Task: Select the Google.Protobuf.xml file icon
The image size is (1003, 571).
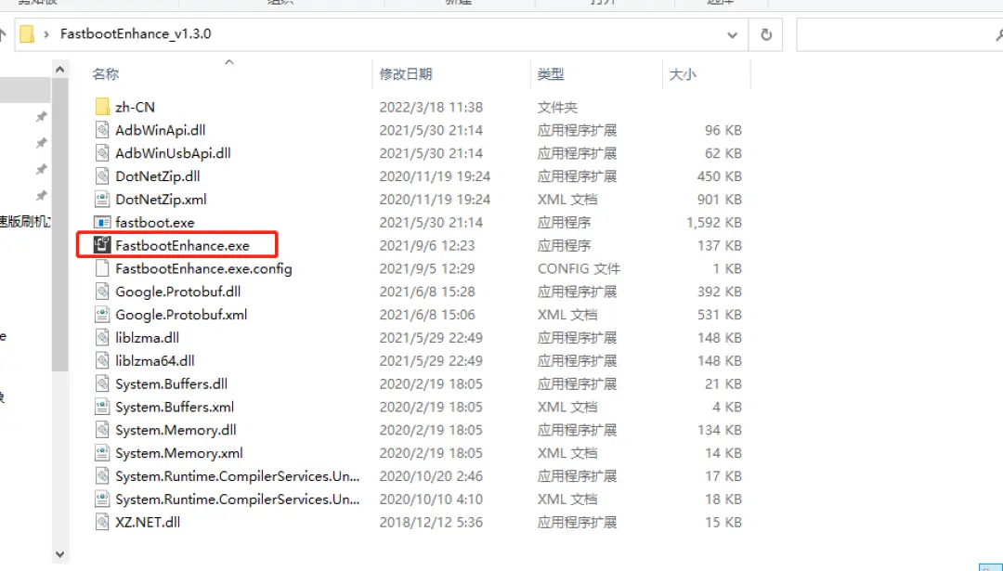Action: (x=102, y=314)
